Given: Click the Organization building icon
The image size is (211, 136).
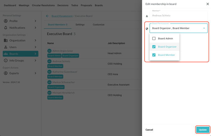Looking at the screenshot, I should click(x=6, y=40).
